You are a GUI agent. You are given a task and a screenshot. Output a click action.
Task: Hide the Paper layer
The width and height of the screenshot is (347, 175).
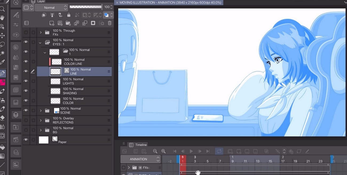(25, 140)
